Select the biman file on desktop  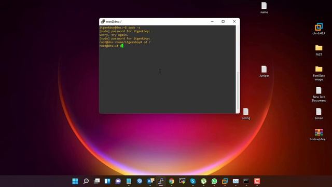[x=319, y=114]
